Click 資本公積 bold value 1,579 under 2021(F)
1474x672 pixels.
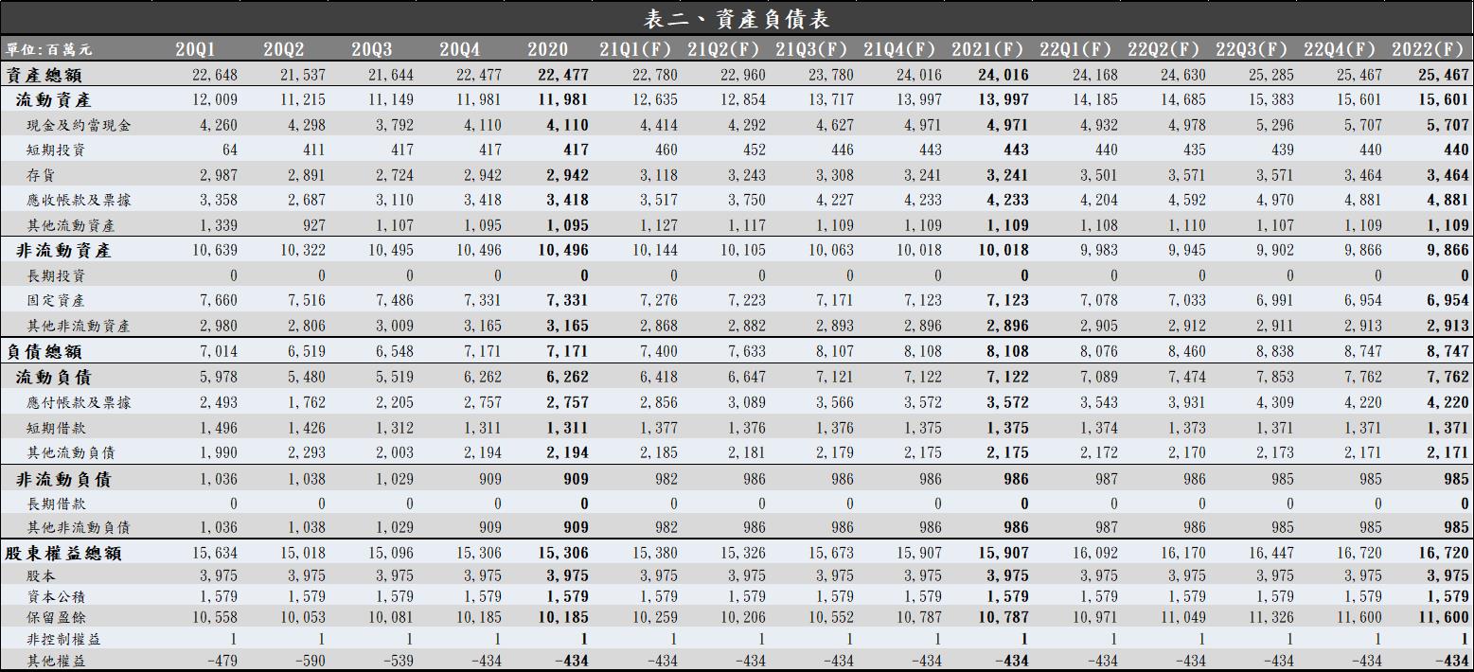tap(1007, 596)
